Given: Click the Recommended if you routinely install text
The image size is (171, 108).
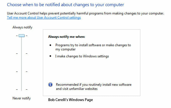Looking at the screenshot, I should tap(94, 87).
